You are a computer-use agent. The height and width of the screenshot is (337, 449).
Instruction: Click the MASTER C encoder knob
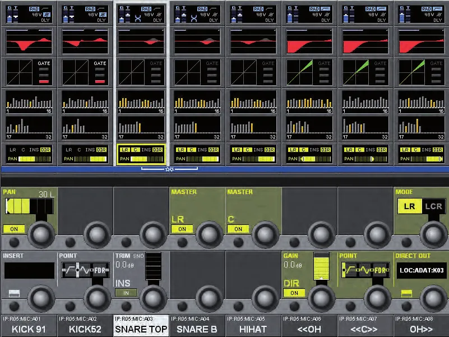pos(265,234)
